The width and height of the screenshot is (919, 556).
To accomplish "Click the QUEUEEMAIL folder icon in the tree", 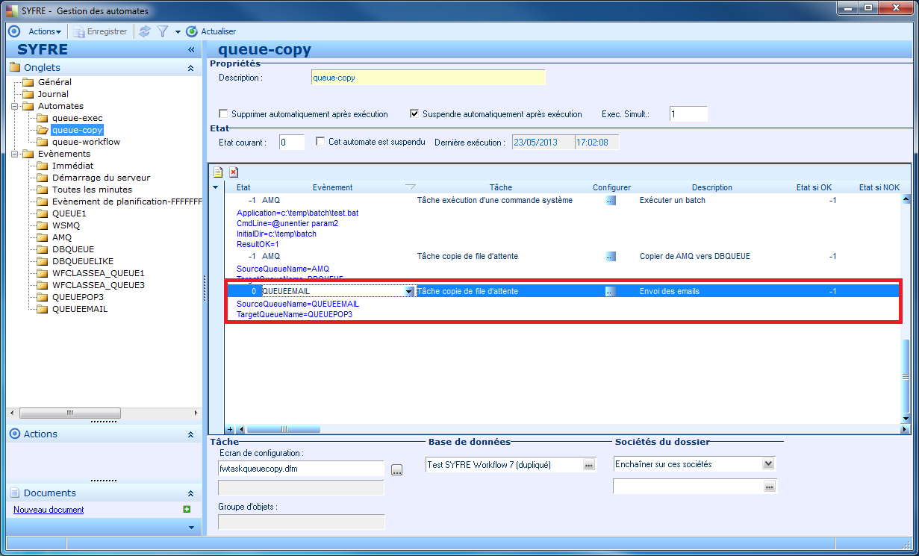I will [x=42, y=309].
